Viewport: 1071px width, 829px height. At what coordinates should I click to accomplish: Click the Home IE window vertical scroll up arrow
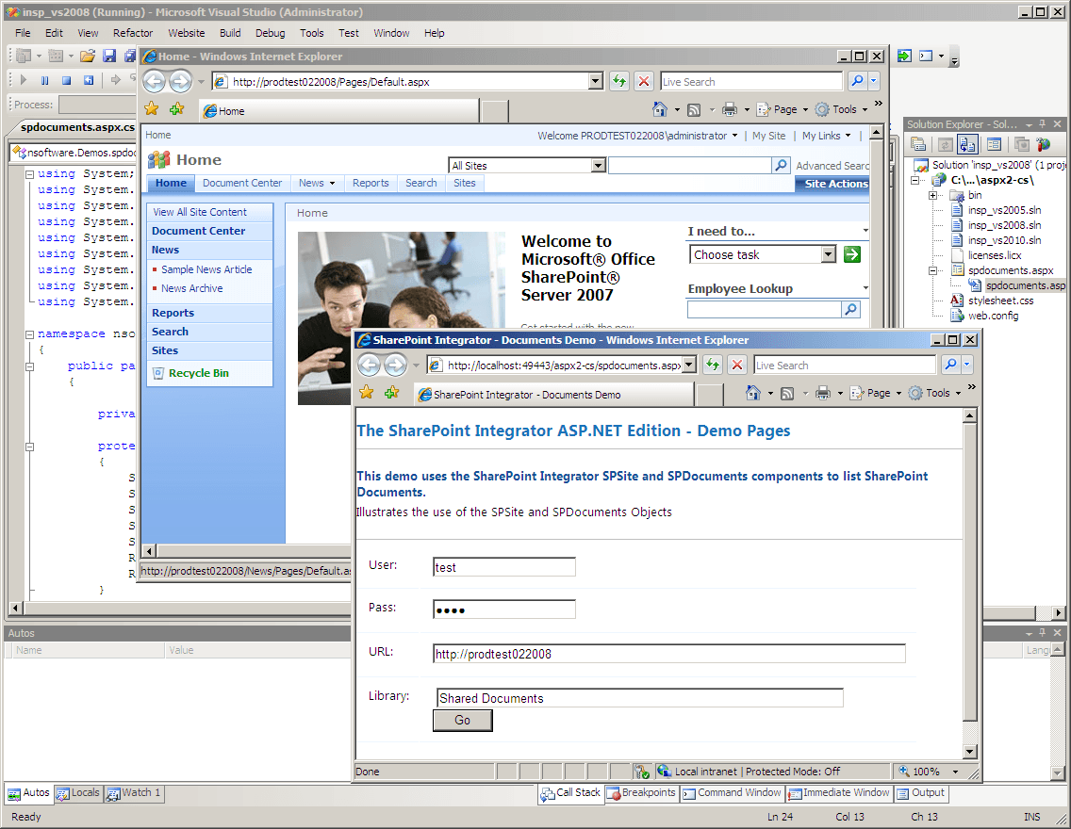pos(877,131)
